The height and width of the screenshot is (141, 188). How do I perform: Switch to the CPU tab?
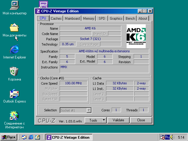43,18
